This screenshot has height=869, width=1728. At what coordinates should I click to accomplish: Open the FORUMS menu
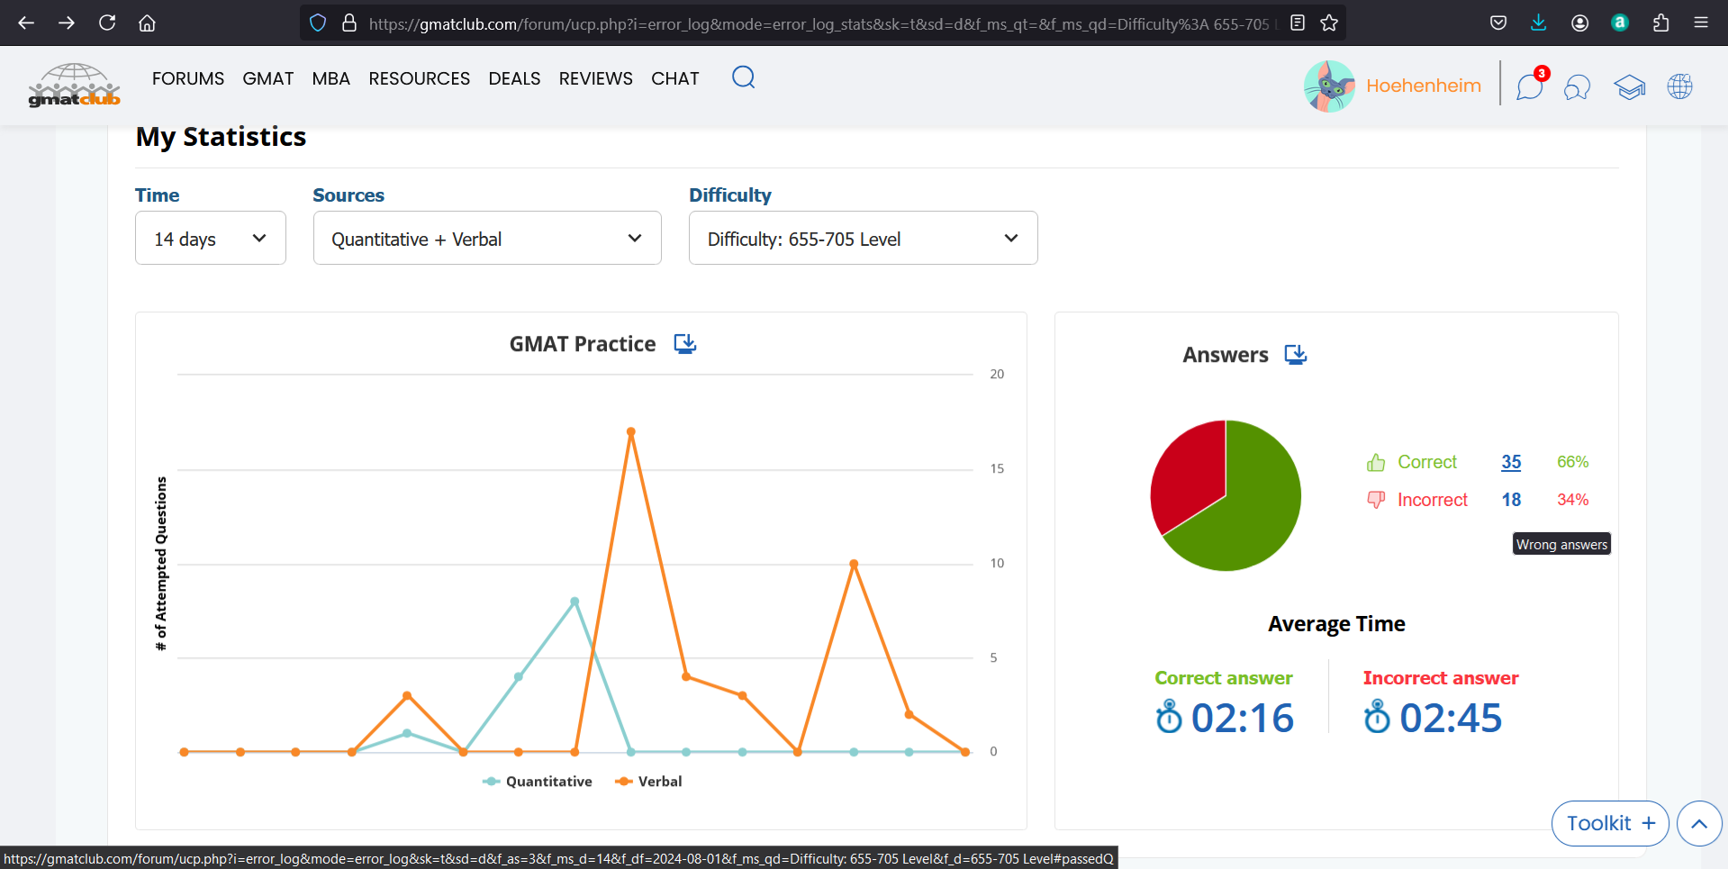coord(187,78)
